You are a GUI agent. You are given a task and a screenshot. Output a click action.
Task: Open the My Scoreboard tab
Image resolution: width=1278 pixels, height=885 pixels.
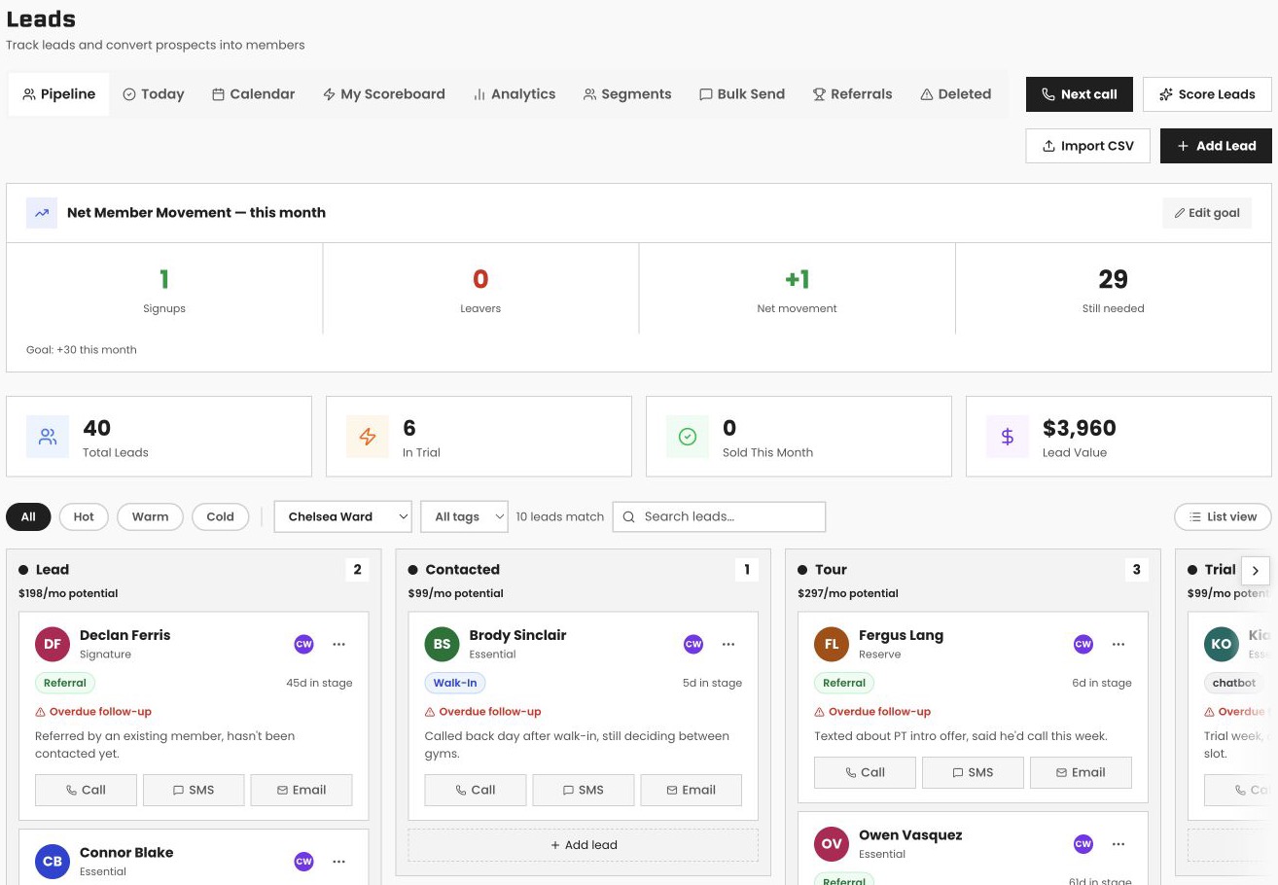coord(384,94)
